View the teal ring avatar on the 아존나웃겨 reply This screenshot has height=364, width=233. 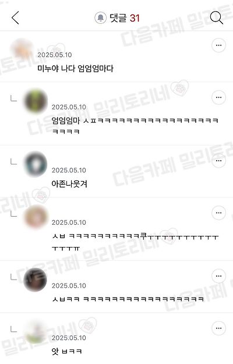36,164
